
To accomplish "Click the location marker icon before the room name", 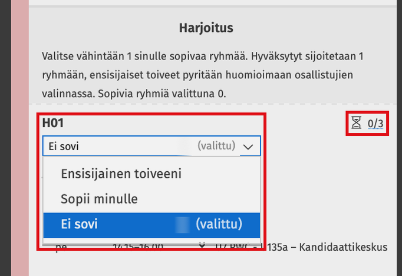I will pyautogui.click(x=203, y=247).
